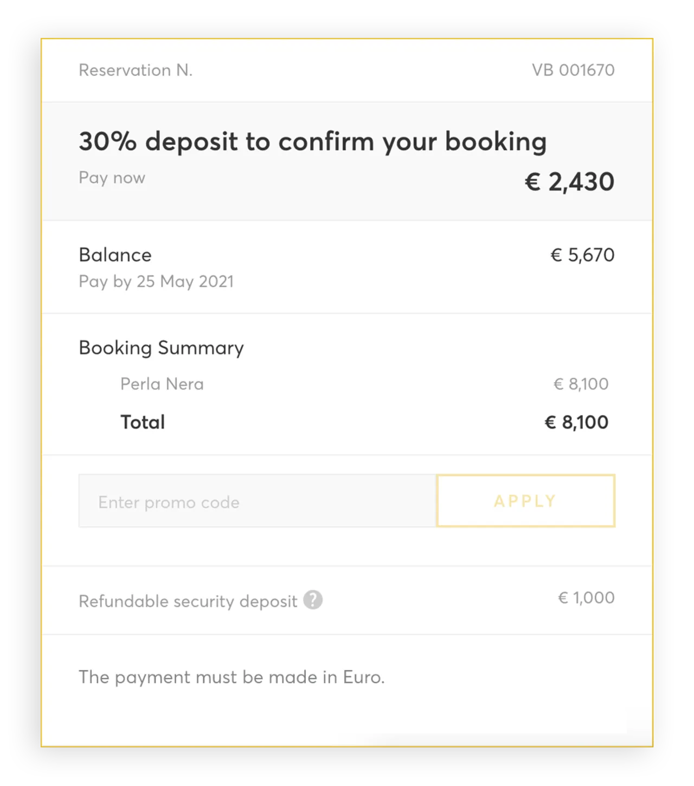Click the Refundable security deposit label
Screen dimensions: 694x786
188,601
